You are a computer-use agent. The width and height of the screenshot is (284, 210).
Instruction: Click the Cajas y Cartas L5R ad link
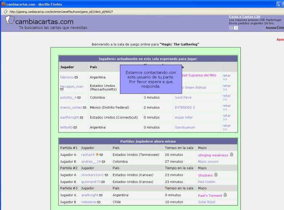(x=244, y=17)
